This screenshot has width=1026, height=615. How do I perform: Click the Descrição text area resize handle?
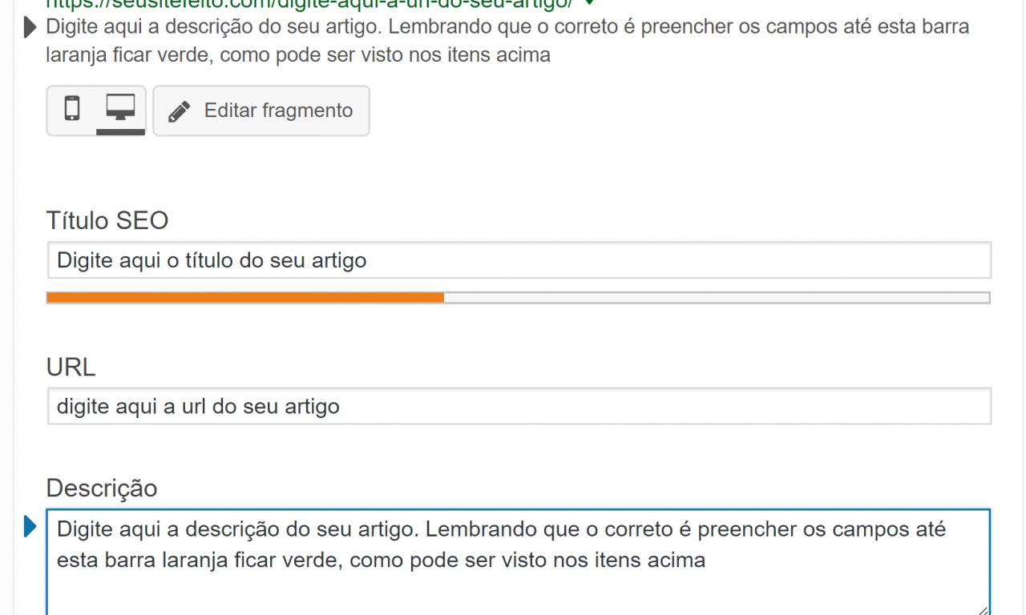click(983, 609)
